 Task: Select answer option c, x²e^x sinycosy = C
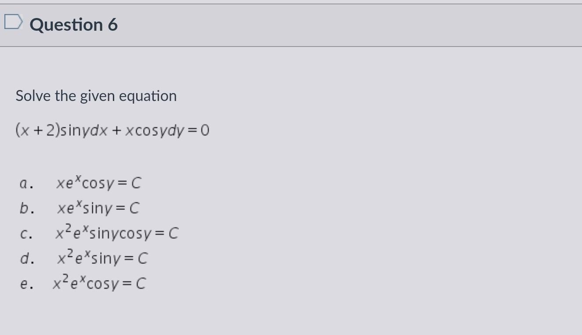[116, 233]
